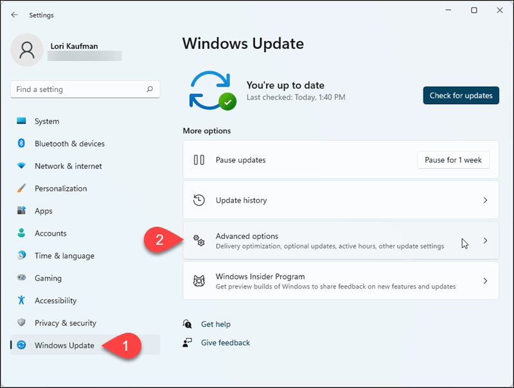514x388 pixels.
Task: Select Network & internet category
Action: 85,166
